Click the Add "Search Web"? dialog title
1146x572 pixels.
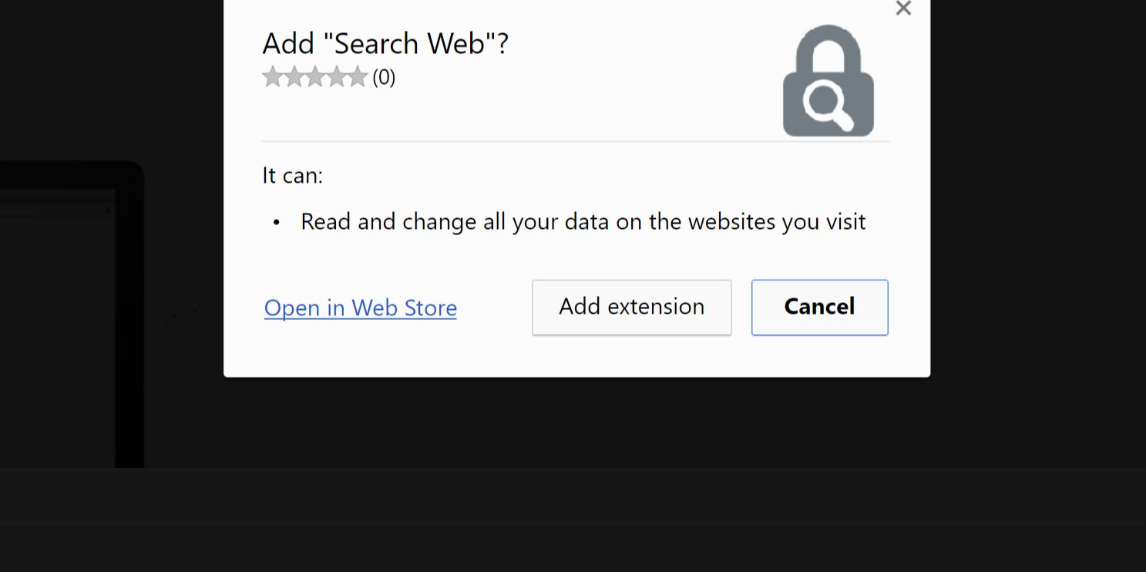click(385, 44)
